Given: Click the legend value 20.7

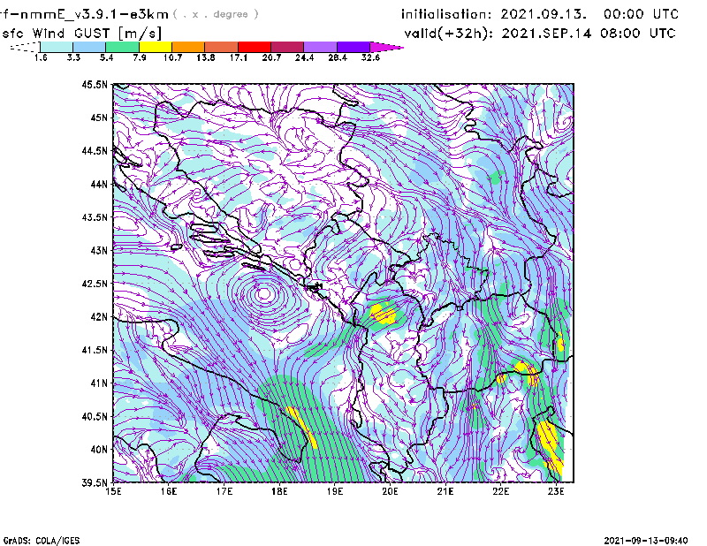Looking at the screenshot, I should 271,57.
